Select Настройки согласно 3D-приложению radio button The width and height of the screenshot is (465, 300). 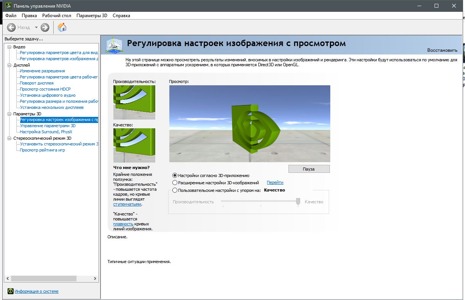(x=175, y=176)
